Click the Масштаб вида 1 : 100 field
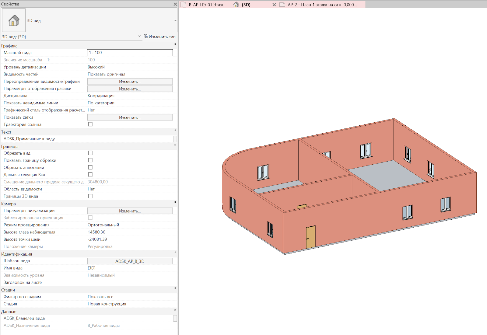The width and height of the screenshot is (487, 335). point(130,53)
